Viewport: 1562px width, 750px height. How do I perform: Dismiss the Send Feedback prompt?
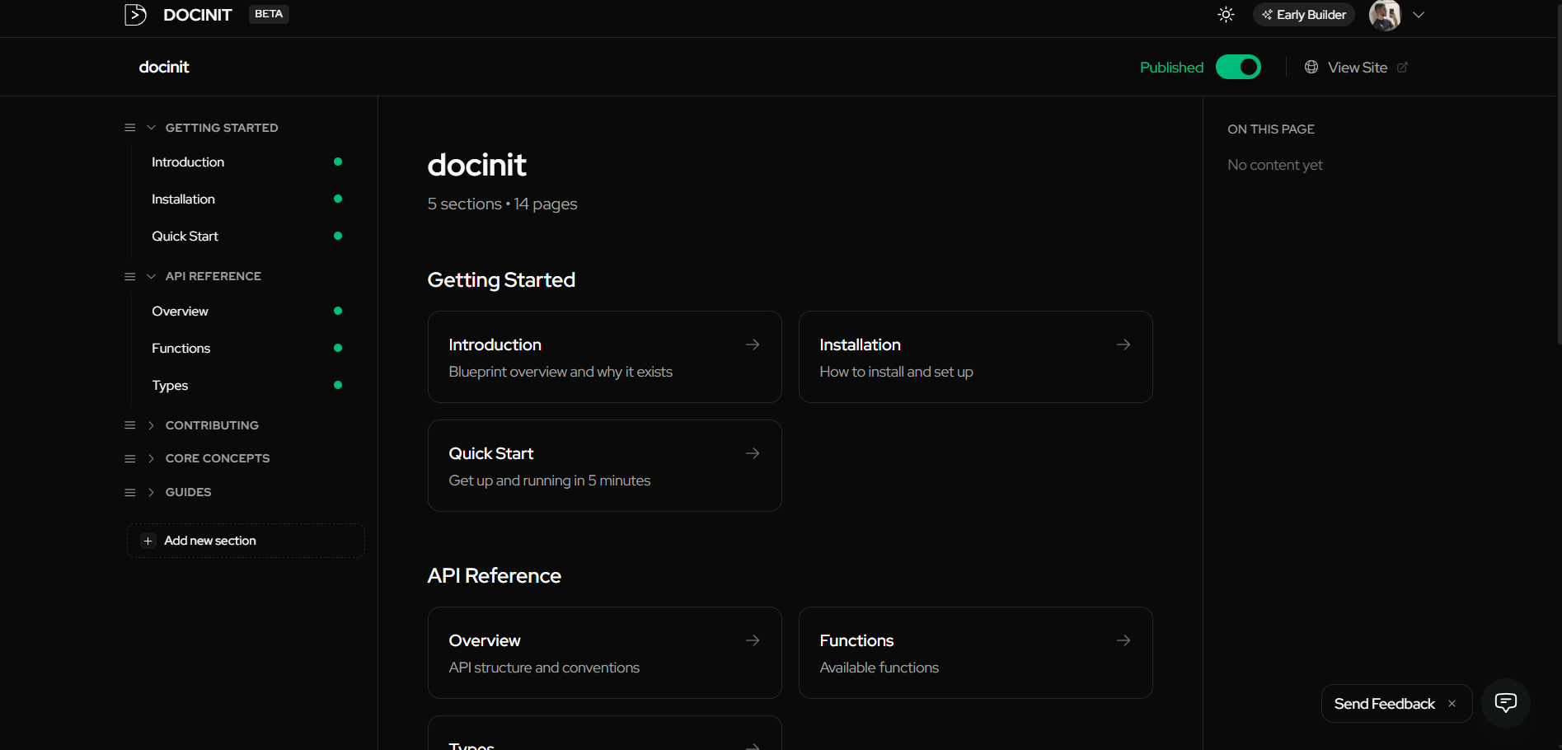[x=1452, y=703]
